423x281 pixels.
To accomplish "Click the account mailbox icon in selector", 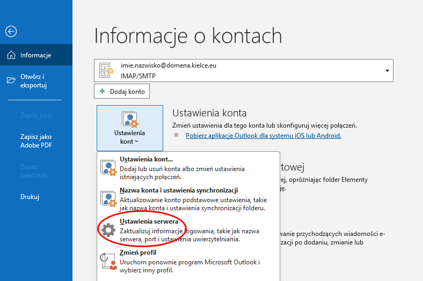I will coord(106,70).
